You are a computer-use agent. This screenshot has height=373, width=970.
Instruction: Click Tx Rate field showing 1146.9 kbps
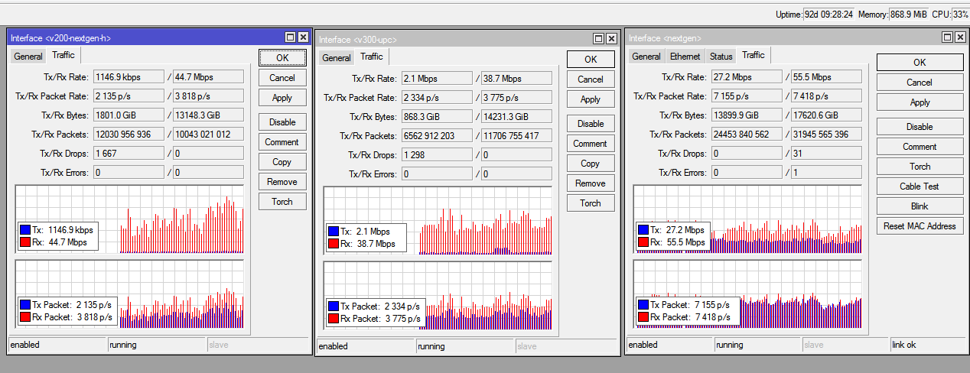click(129, 76)
